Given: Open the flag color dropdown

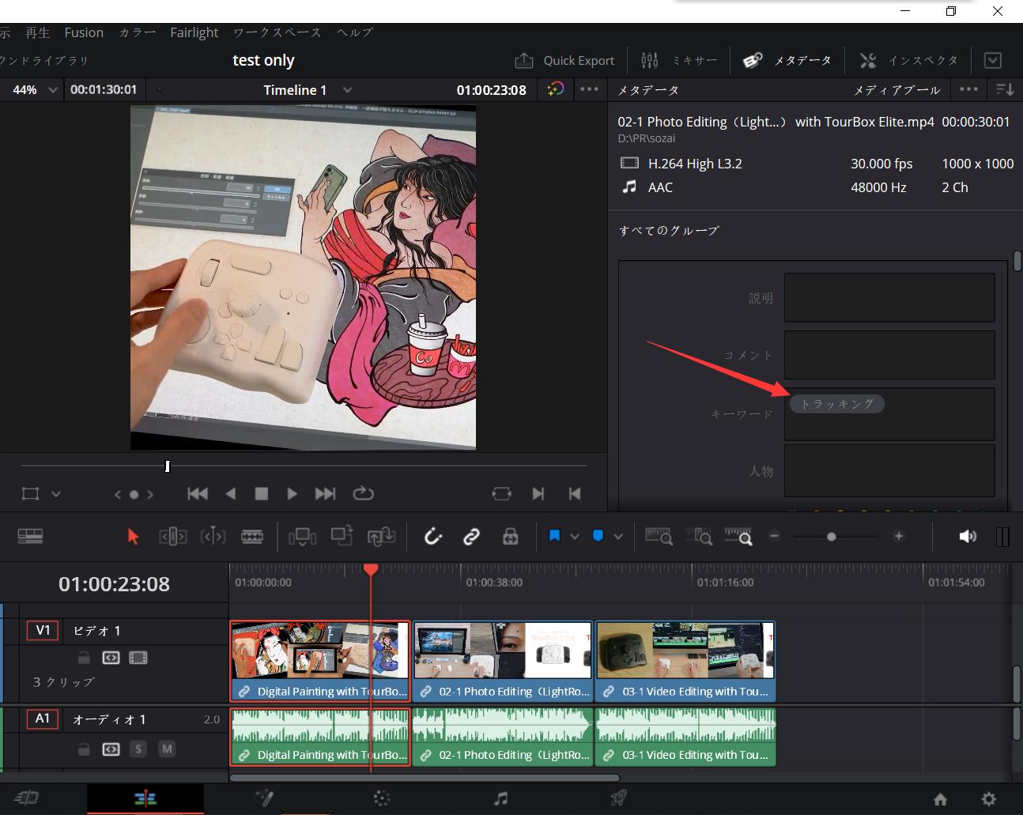Looking at the screenshot, I should point(575,537).
